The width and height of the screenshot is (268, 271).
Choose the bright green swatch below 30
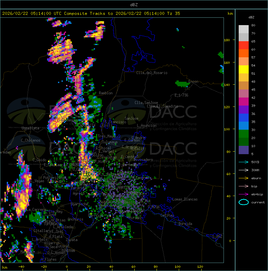pyautogui.click(x=244, y=134)
